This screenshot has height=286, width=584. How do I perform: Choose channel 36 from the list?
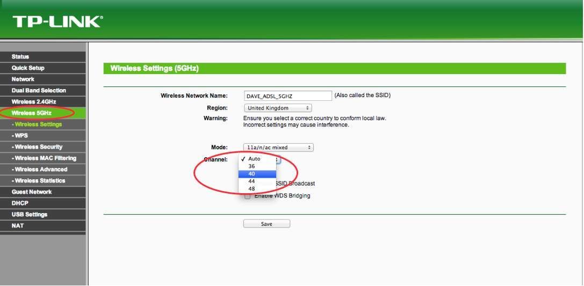[x=257, y=166]
